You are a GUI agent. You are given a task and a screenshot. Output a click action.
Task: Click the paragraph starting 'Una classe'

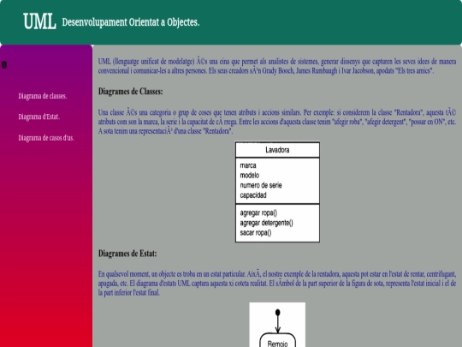[277, 122]
